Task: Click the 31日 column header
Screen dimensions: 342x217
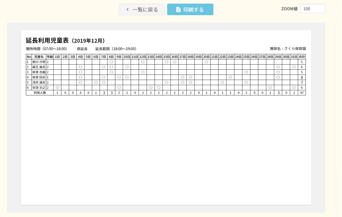Action: [294, 57]
